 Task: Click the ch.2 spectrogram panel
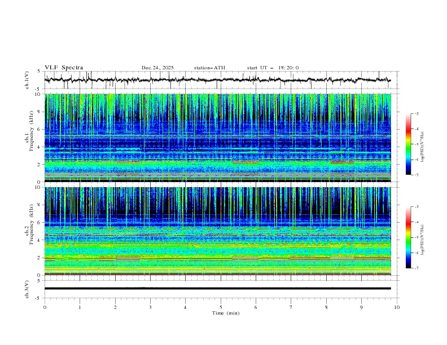point(217,231)
